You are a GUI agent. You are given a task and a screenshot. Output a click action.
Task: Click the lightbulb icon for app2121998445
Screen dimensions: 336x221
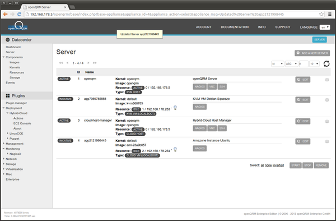coord(175,149)
